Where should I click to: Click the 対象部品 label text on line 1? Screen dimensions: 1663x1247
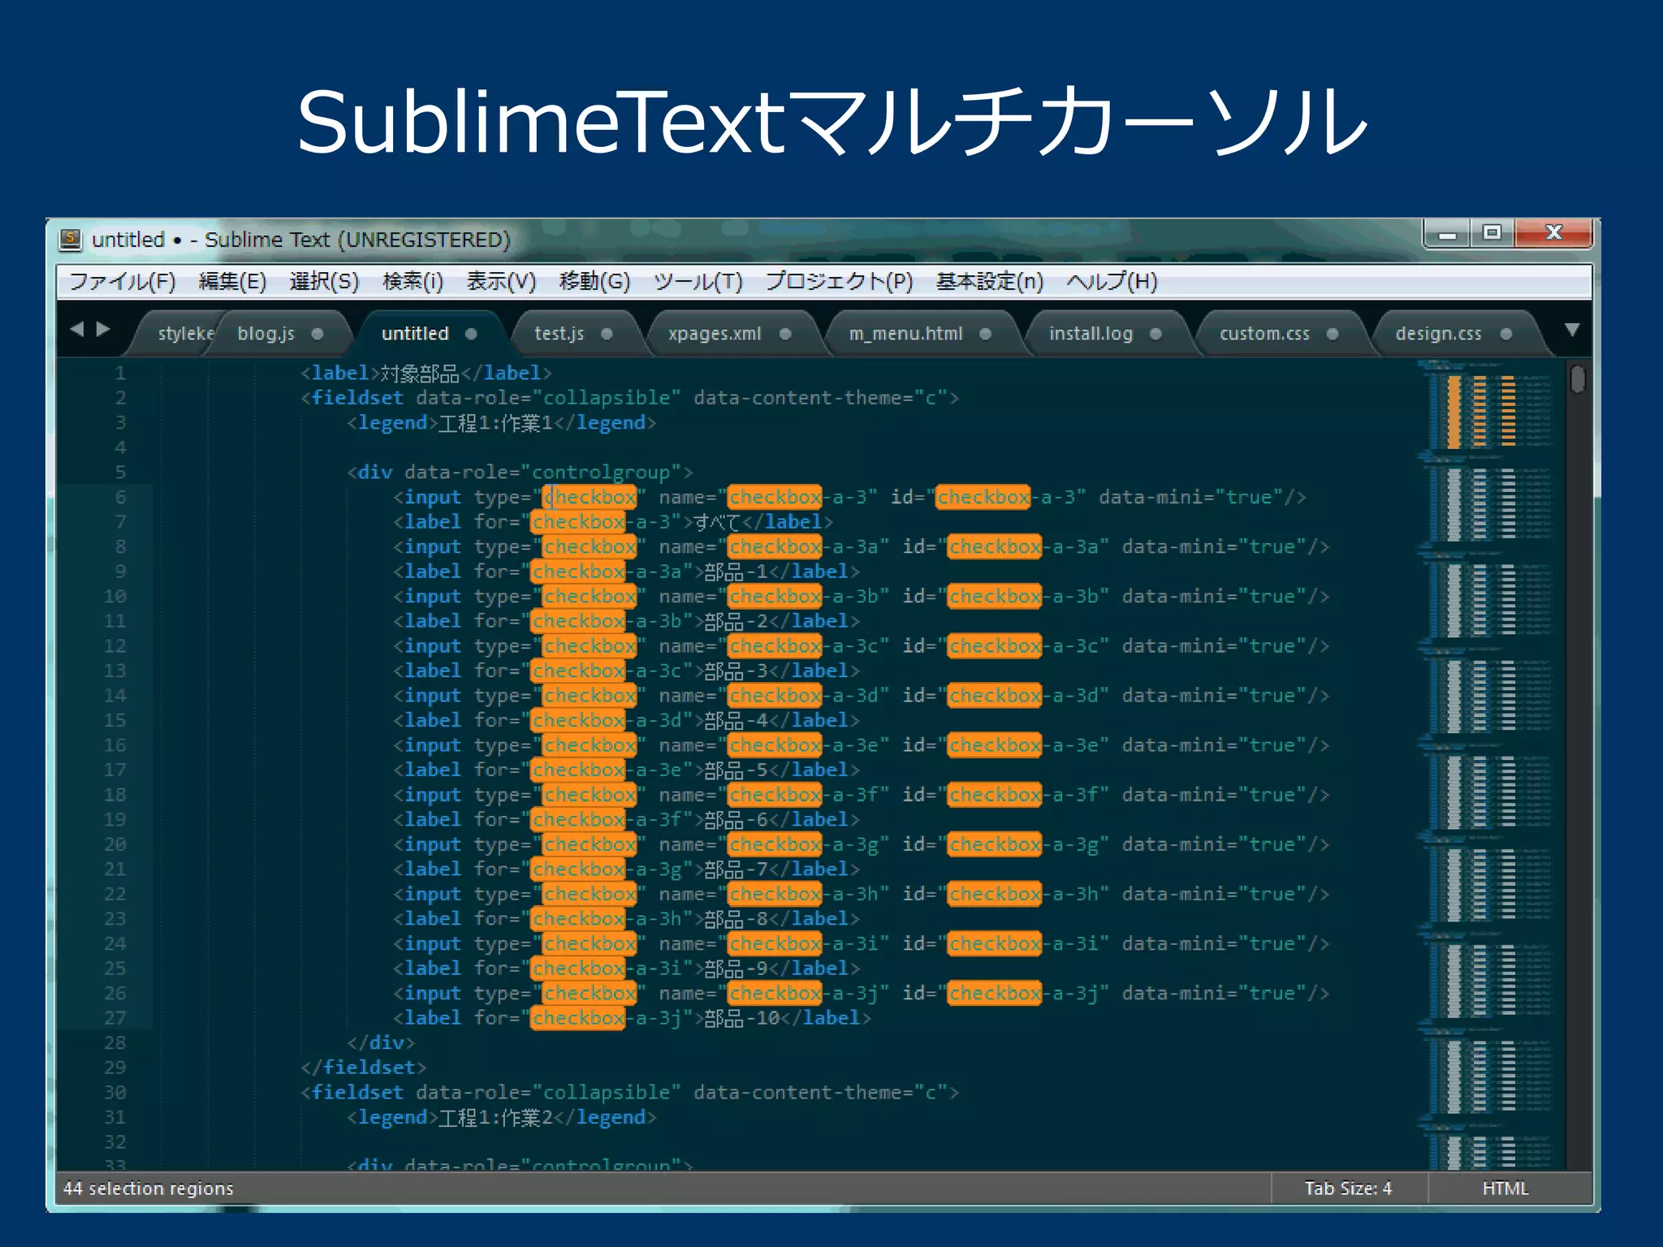(x=421, y=373)
